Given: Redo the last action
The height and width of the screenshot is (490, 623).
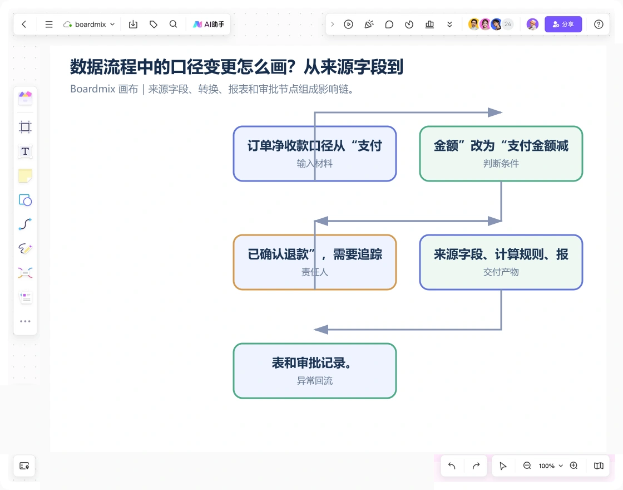Looking at the screenshot, I should click(x=476, y=465).
